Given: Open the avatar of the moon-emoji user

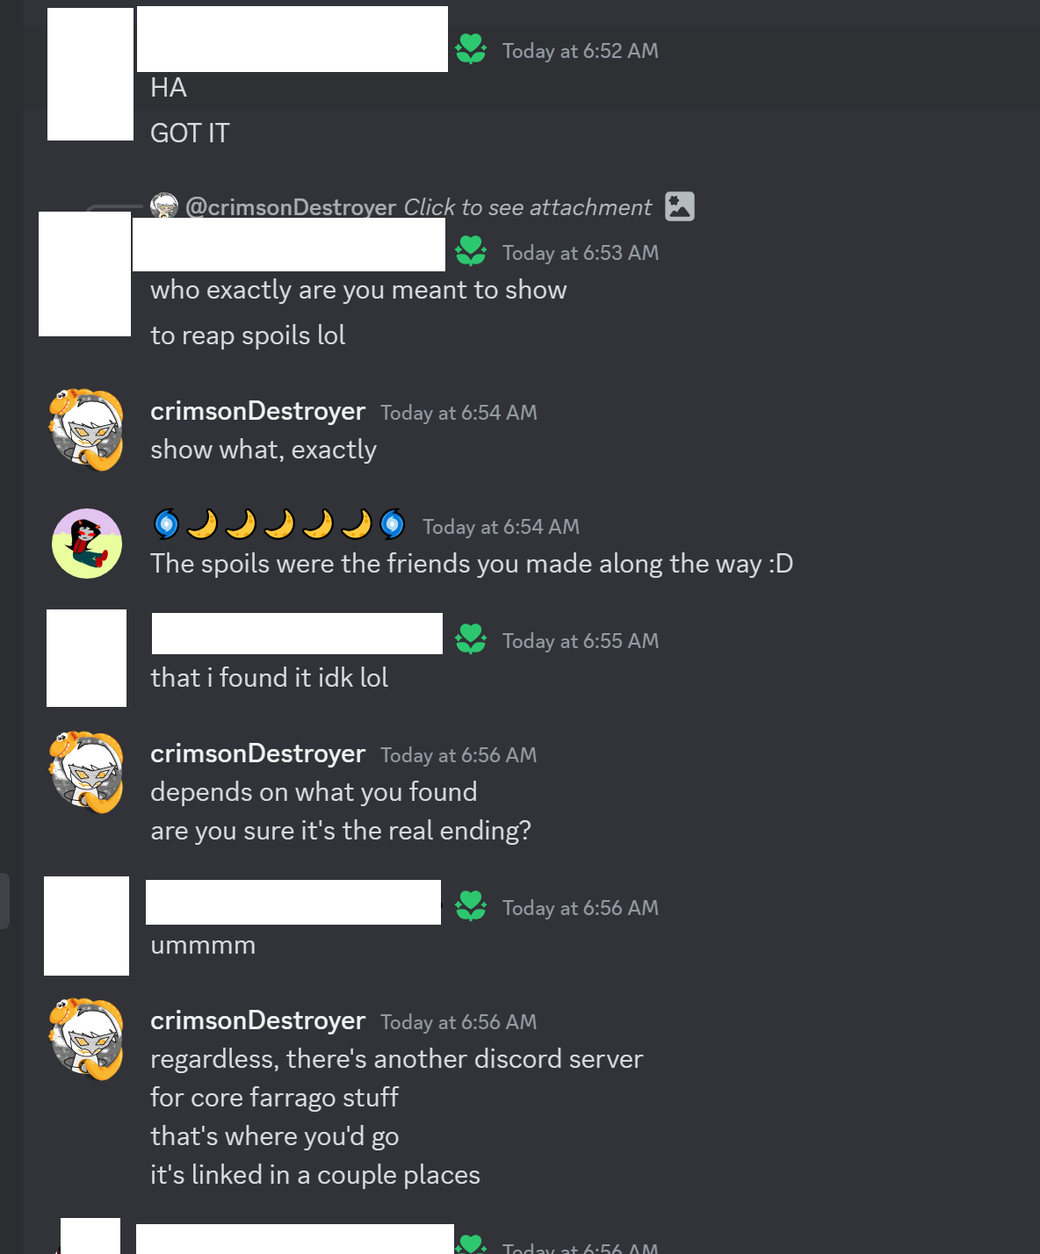Looking at the screenshot, I should (87, 544).
